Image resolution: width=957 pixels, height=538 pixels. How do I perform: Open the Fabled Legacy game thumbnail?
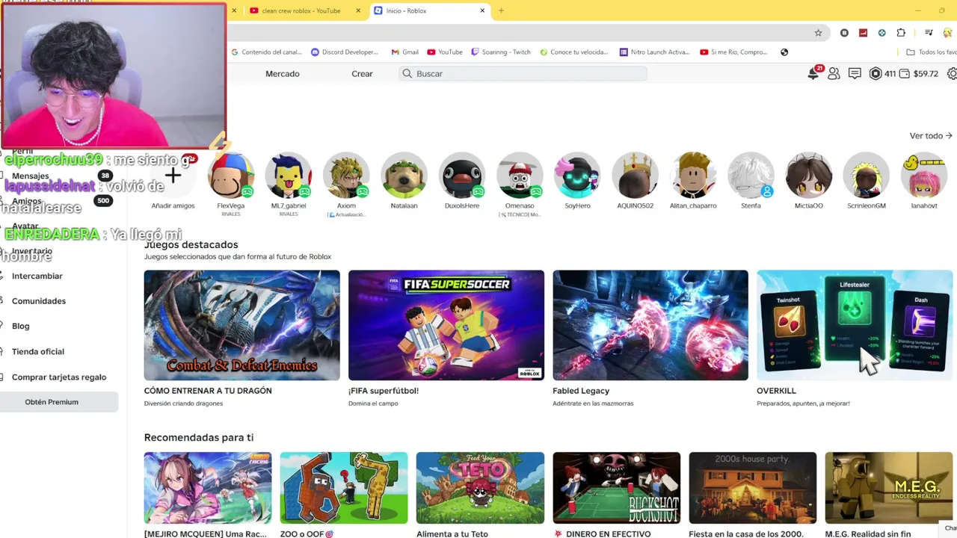(x=650, y=325)
